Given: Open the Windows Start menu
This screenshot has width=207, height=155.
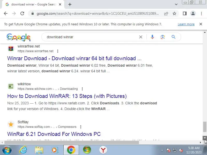Looking at the screenshot, I should tap(7, 150).
